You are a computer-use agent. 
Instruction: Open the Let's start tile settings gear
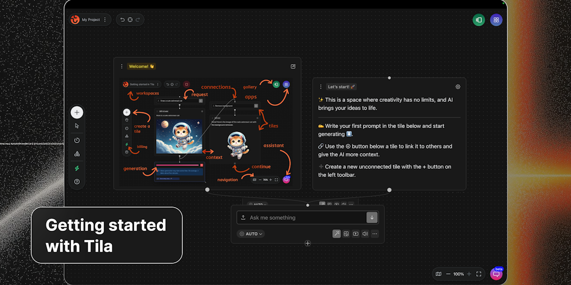click(x=458, y=86)
